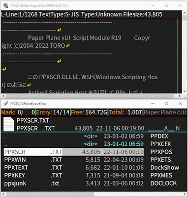Click the Mark: 0/ 0 status field
The image size is (188, 197).
point(18,112)
